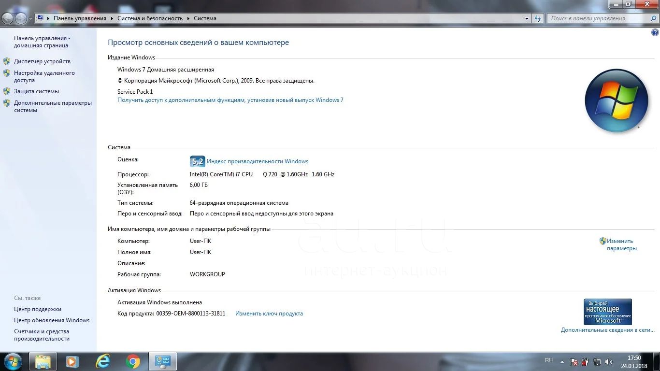This screenshot has width=660, height=371.
Task: Click the Control Panel taskbar button
Action: coord(162,361)
